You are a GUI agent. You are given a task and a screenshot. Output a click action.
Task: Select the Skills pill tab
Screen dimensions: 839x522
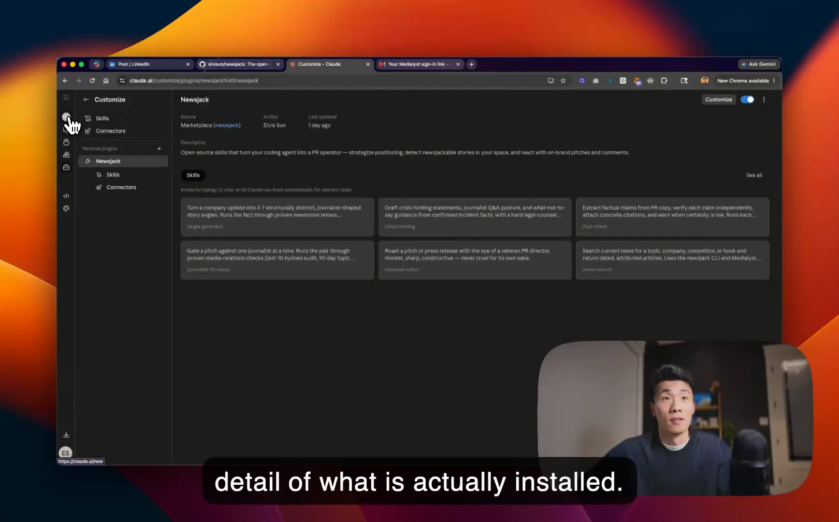coord(193,175)
